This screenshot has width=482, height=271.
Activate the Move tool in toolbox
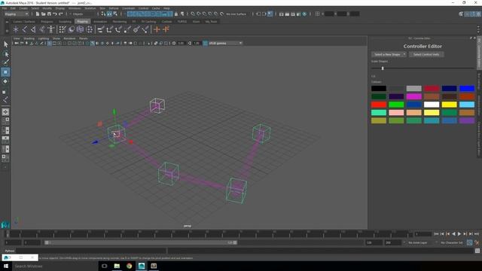pos(5,72)
